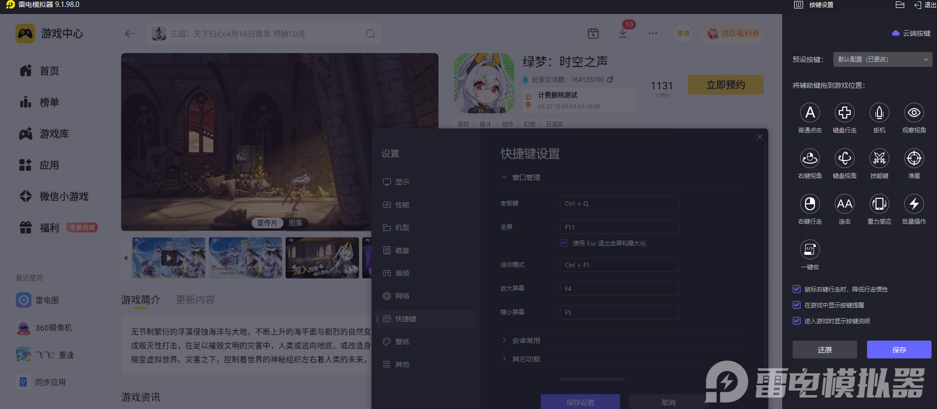Click 保存设置 in the settings dialog
This screenshot has height=409, width=937.
[580, 402]
